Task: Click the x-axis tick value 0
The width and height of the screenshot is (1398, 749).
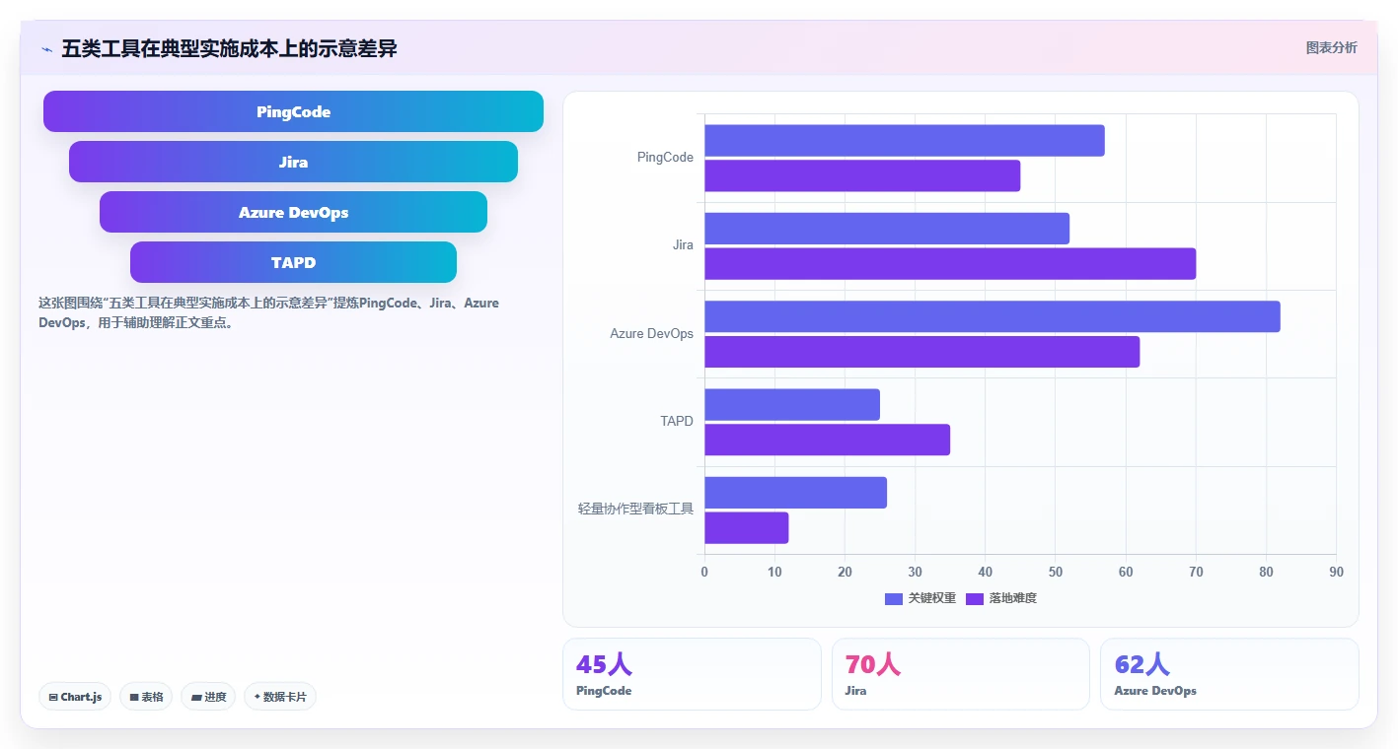Action: pyautogui.click(x=704, y=572)
